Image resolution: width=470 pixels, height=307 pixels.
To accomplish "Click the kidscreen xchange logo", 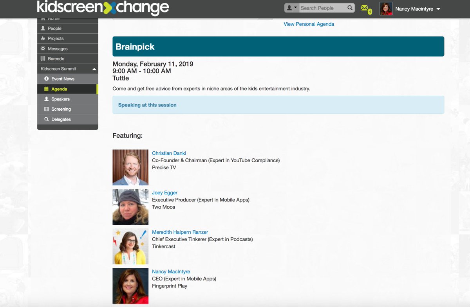I will (103, 8).
